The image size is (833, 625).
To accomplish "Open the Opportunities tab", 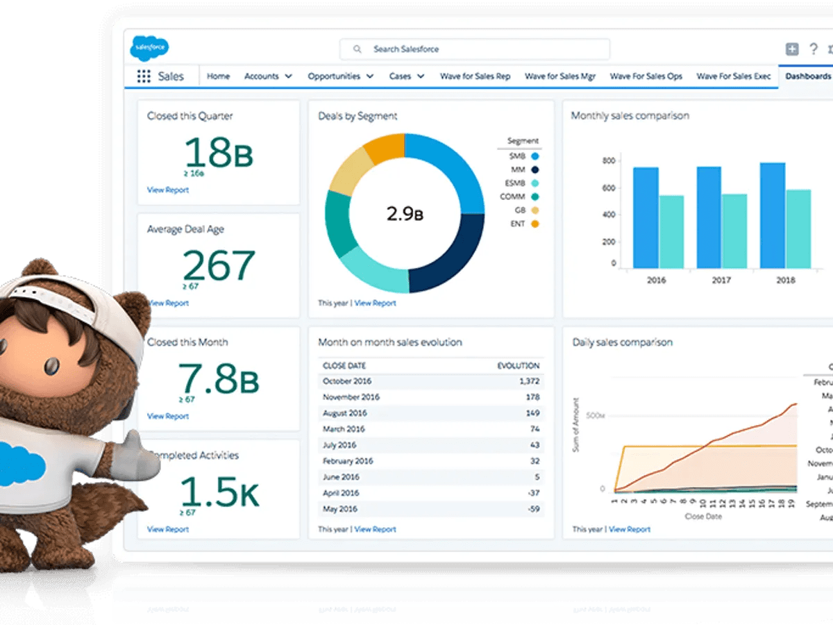I will [334, 76].
